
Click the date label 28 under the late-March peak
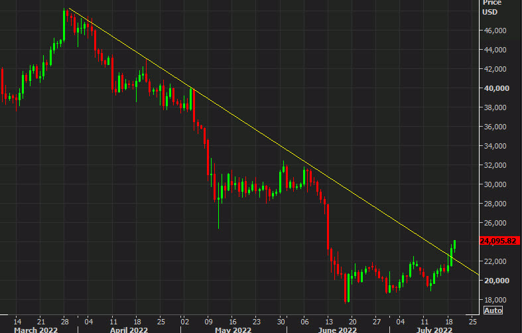tap(64, 319)
